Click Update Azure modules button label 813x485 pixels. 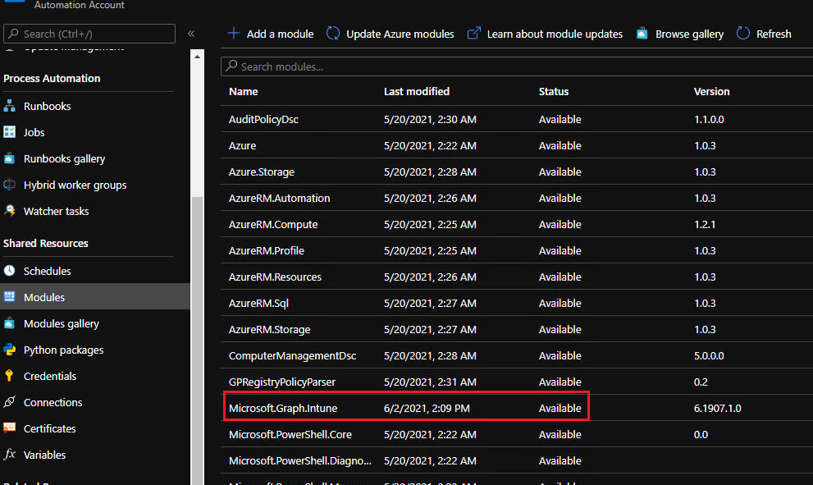pyautogui.click(x=400, y=34)
